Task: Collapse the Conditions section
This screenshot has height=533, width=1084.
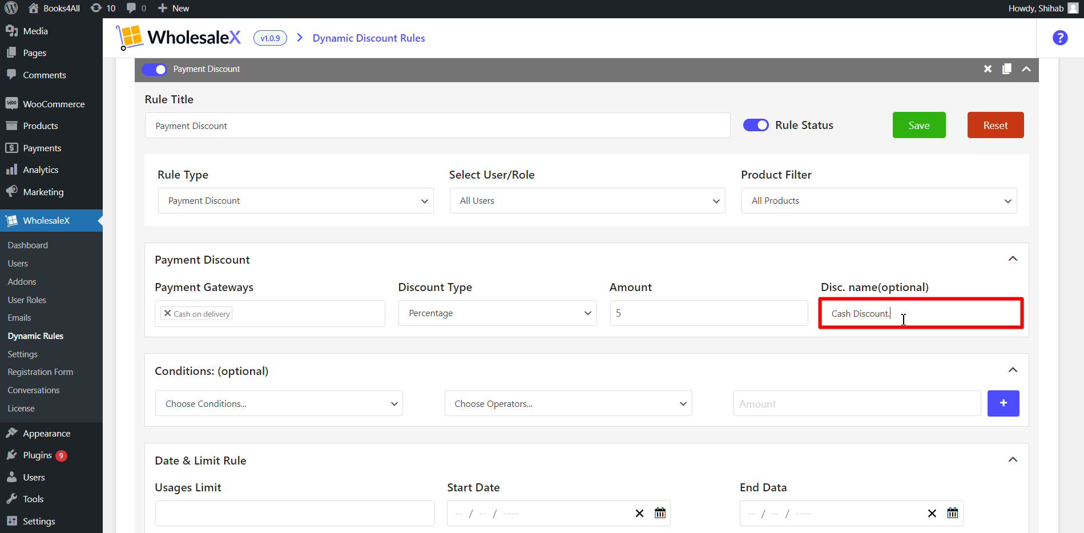Action: pyautogui.click(x=1013, y=370)
